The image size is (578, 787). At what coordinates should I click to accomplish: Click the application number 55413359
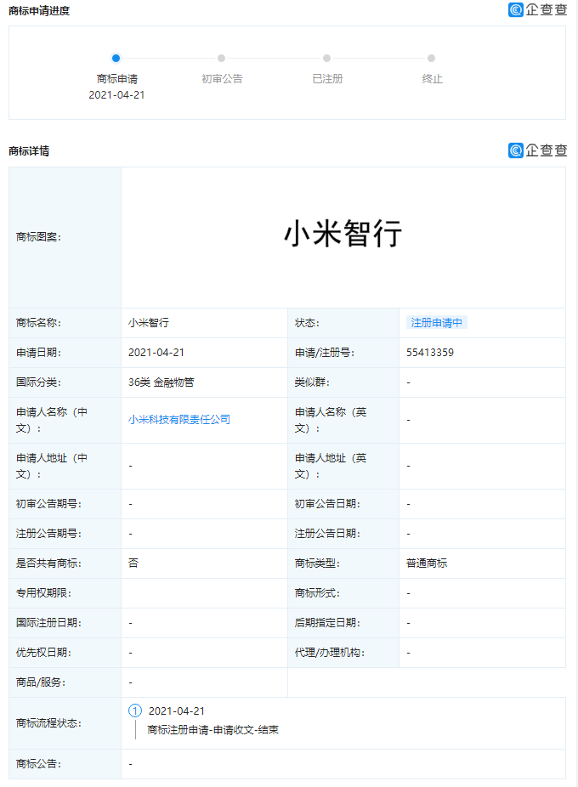(430, 353)
